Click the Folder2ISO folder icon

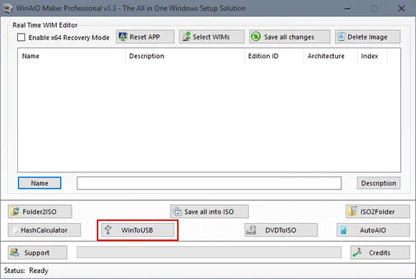[14, 212]
